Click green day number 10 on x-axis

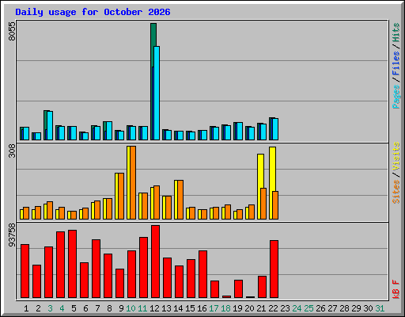[x=131, y=308]
